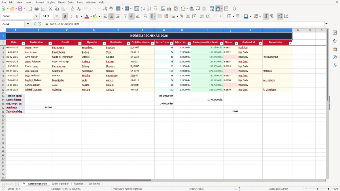Click the Zoom out minus button
The height and width of the screenshot is (191, 340).
click(x=306, y=189)
